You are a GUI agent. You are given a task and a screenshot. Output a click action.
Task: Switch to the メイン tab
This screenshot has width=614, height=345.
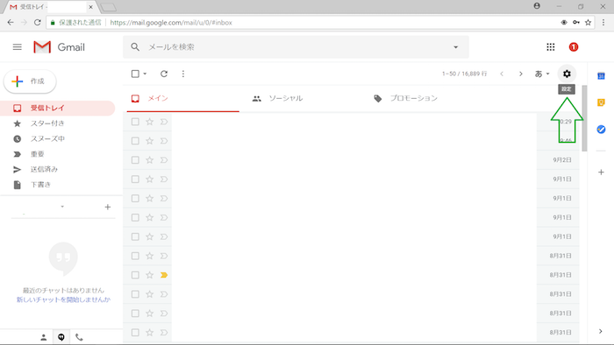(182, 98)
